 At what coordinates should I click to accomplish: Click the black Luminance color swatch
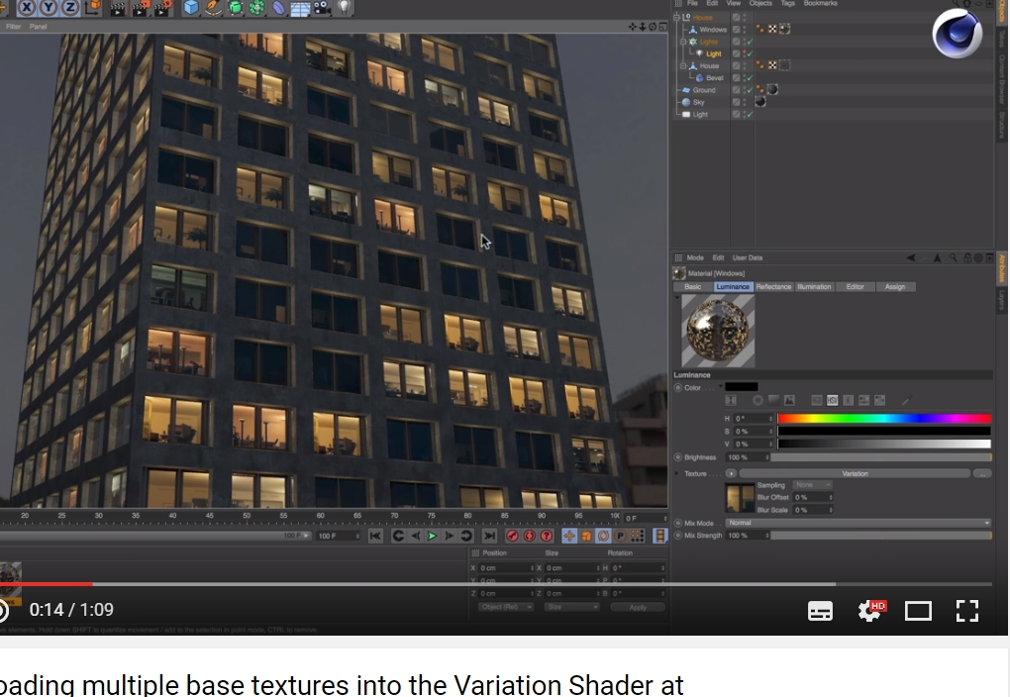click(x=742, y=387)
